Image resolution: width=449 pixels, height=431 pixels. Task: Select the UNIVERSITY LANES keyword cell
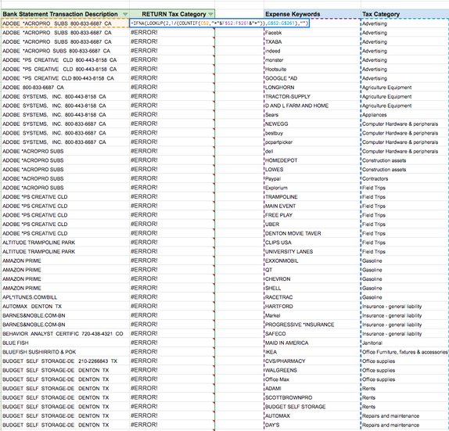tap(312, 252)
